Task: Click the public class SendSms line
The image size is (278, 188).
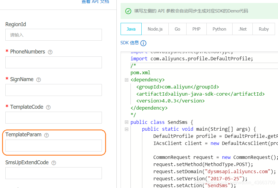Action: click(162, 122)
